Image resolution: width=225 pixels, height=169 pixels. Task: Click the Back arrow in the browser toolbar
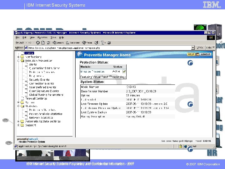pos(17,43)
